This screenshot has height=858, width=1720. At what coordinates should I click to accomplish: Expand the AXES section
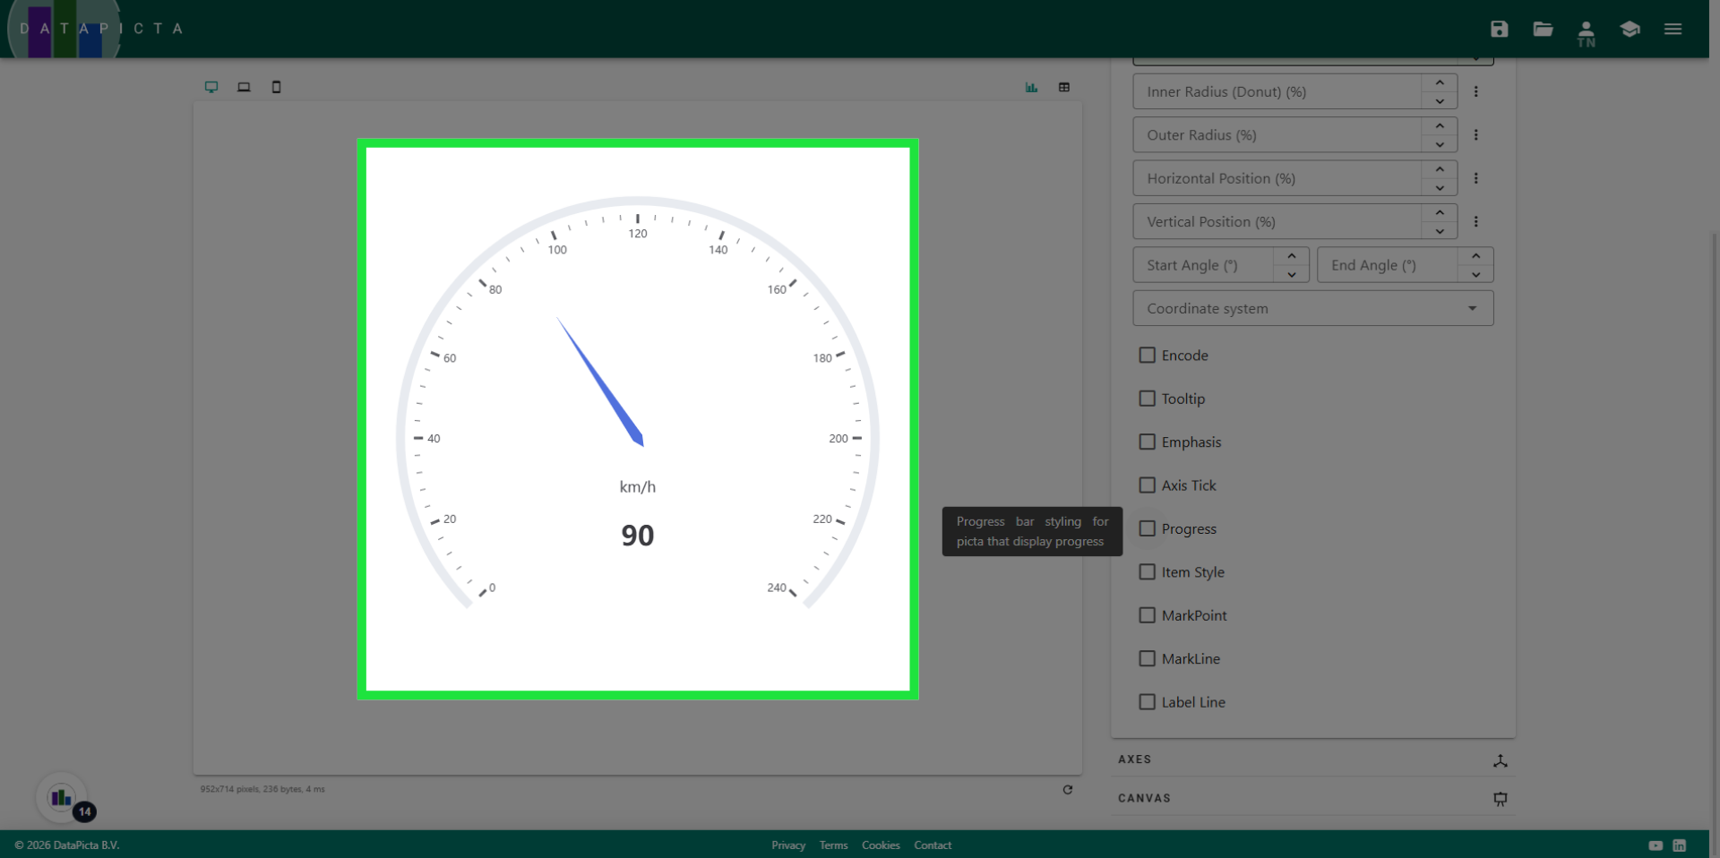pos(1312,759)
